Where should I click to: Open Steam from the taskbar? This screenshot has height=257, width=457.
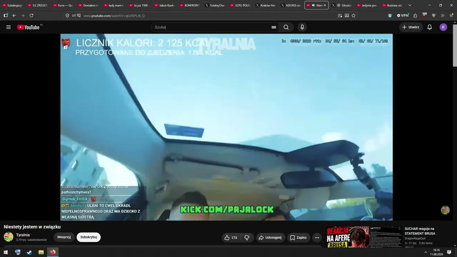[29, 252]
